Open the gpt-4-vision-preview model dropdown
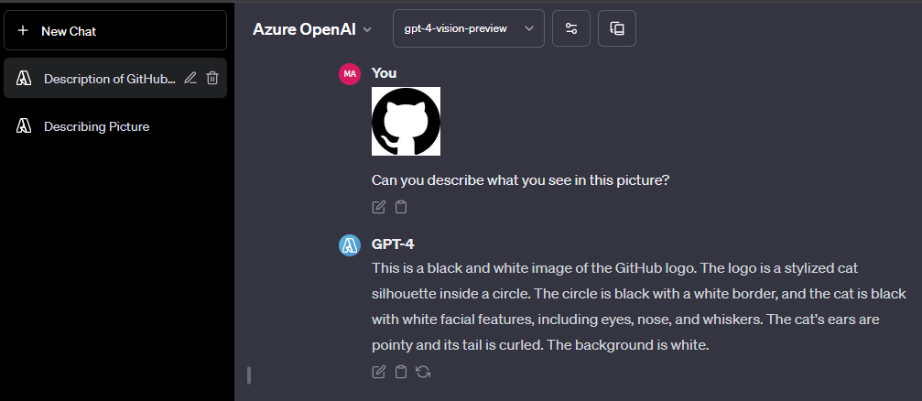Image resolution: width=922 pixels, height=401 pixels. point(469,28)
